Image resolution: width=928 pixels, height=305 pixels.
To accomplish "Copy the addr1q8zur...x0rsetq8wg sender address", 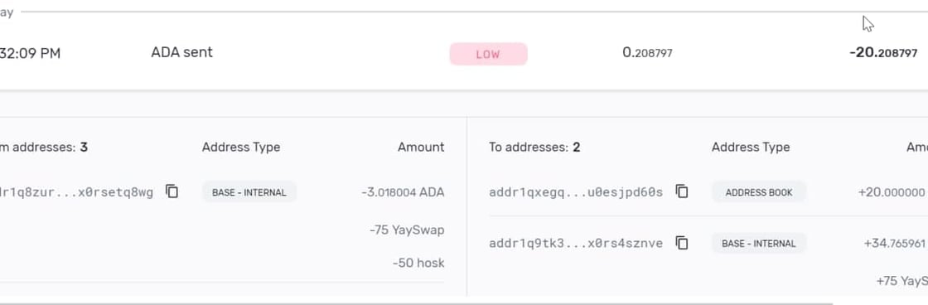I will [172, 191].
